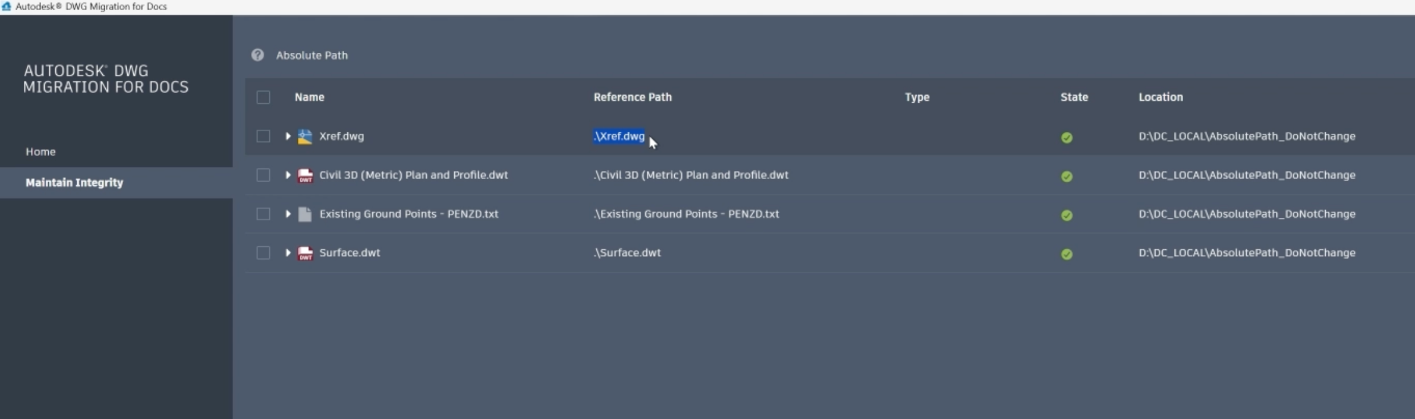Click the Autodesk app icon in title bar
This screenshot has height=419, width=1415.
pyautogui.click(x=7, y=7)
